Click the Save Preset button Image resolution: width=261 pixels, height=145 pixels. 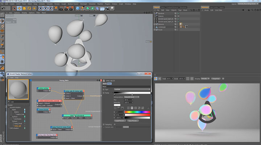[x=133, y=120]
